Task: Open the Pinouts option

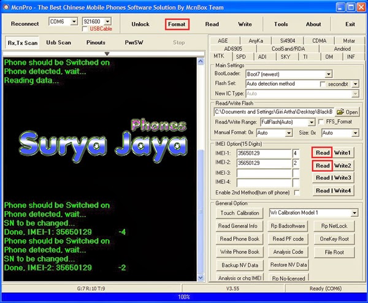Action: 96,42
